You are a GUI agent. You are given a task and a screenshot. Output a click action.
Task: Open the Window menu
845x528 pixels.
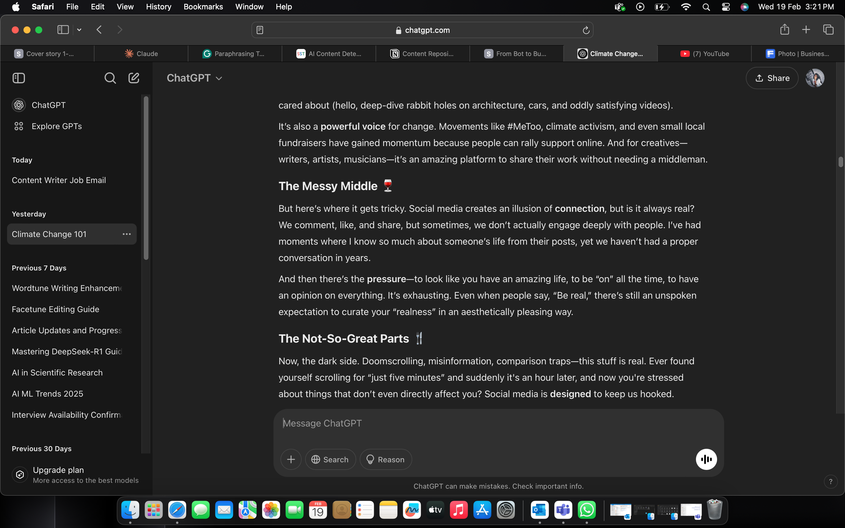coord(249,7)
